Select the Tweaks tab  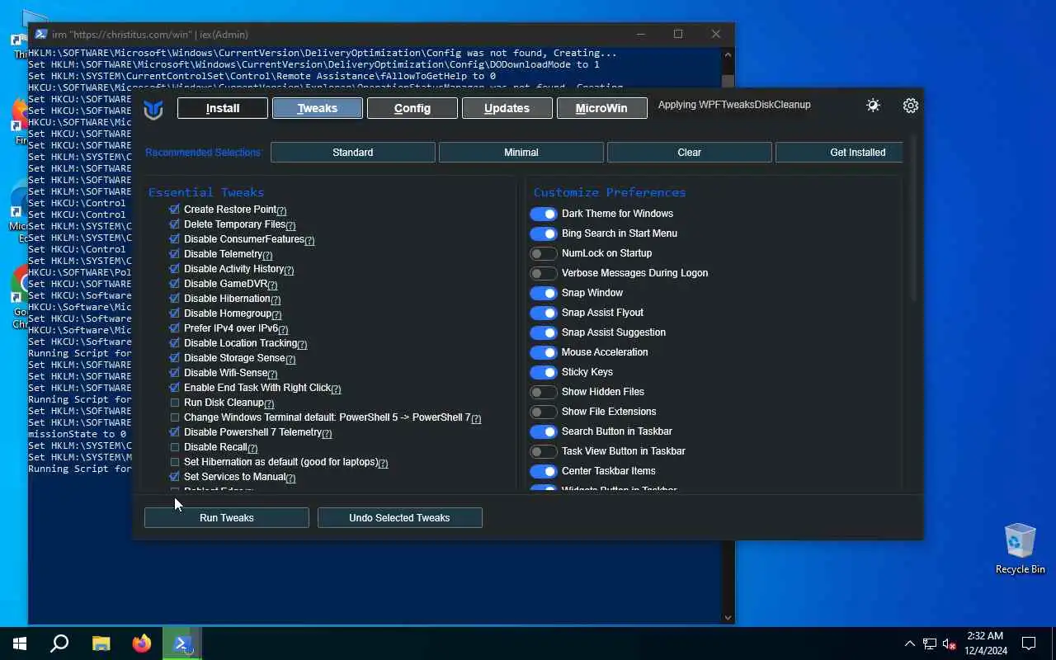(318, 108)
